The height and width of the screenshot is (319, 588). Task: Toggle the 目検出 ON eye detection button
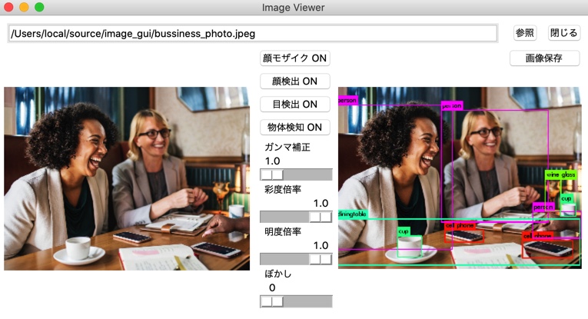[294, 105]
